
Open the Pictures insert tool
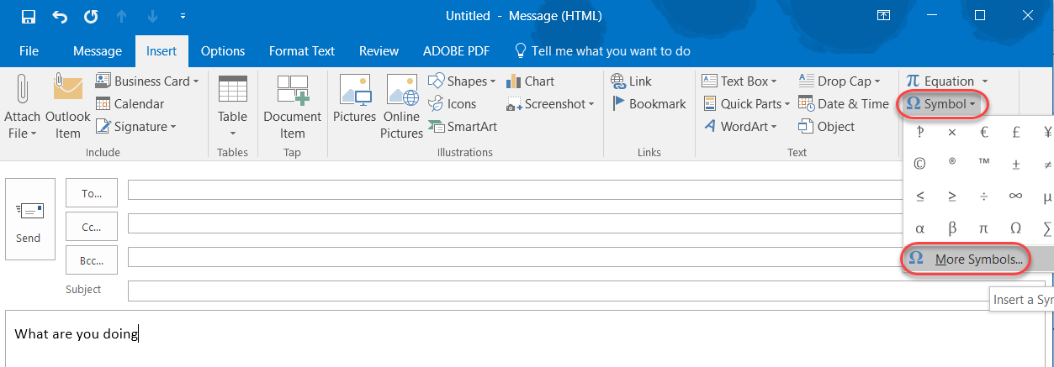click(354, 91)
